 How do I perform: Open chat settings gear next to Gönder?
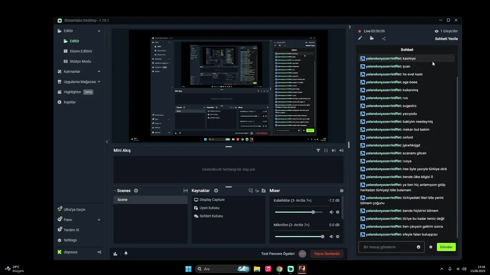tap(431, 247)
